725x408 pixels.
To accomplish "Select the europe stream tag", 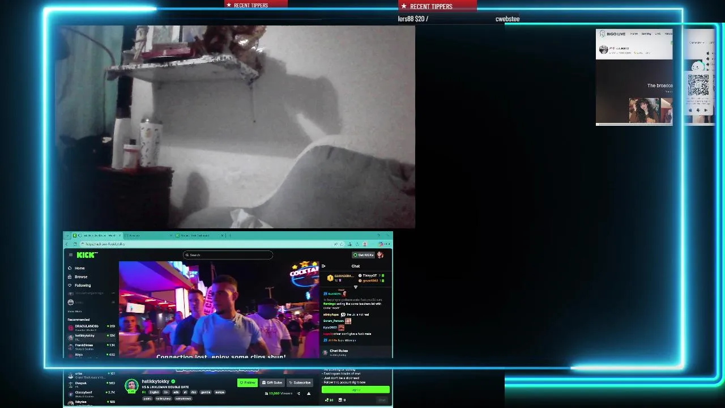I will coord(220,392).
